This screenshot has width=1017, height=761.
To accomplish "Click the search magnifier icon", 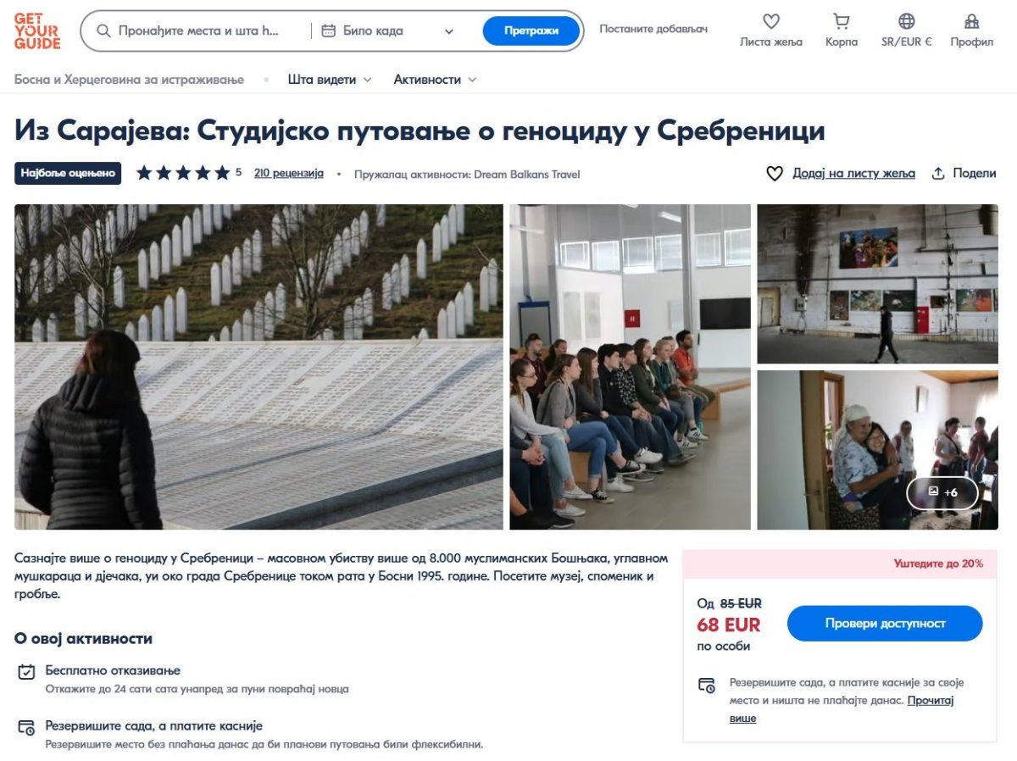I will point(104,31).
